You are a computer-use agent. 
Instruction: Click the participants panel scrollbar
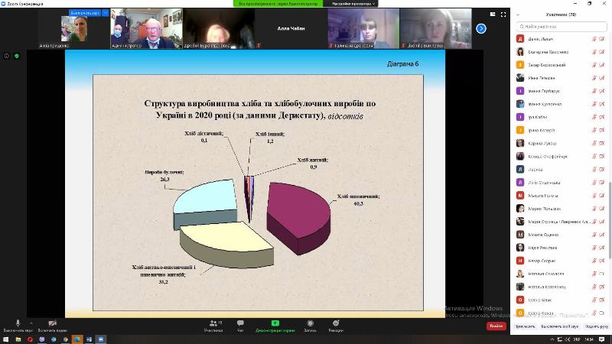click(x=610, y=219)
